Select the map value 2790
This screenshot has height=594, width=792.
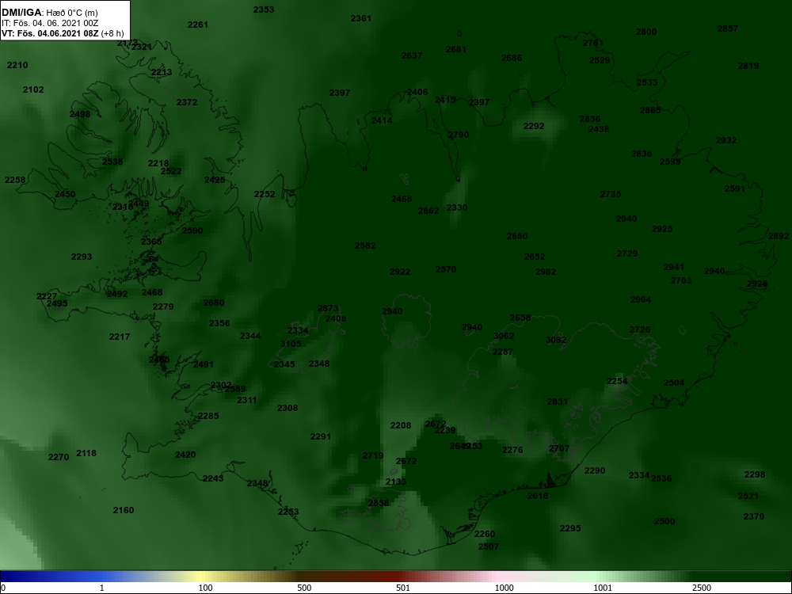pyautogui.click(x=458, y=135)
